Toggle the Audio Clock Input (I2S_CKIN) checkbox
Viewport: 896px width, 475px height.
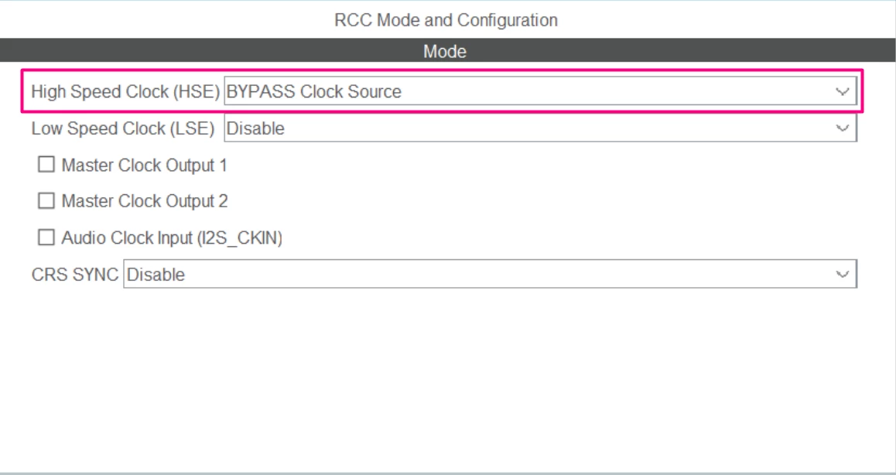(x=46, y=237)
